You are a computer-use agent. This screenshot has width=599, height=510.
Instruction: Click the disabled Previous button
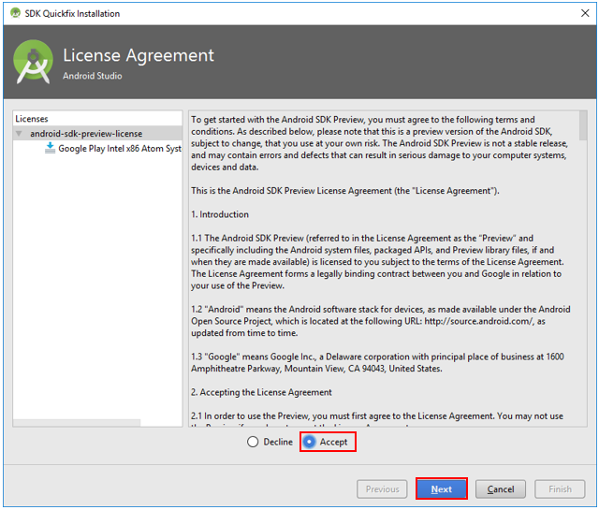point(382,489)
